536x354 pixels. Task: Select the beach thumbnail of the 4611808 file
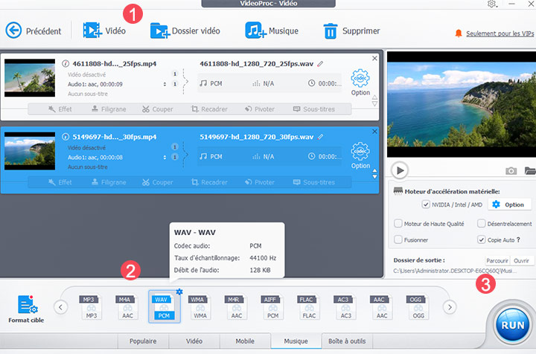pos(30,78)
